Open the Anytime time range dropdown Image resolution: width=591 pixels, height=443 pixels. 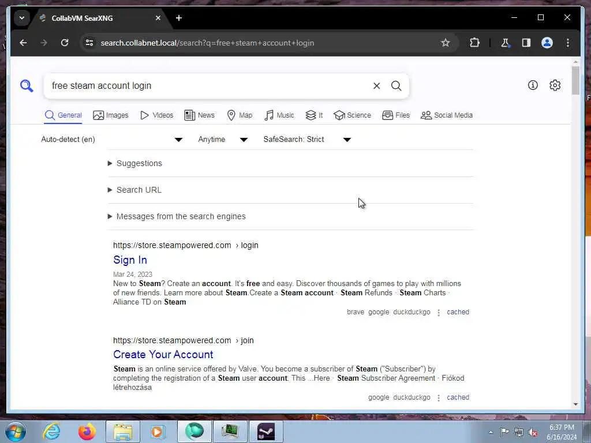(x=223, y=140)
